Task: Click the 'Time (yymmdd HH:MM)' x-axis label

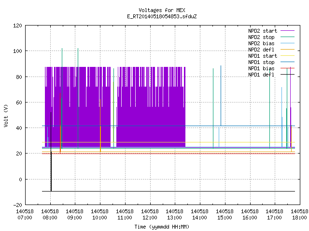Action: (x=162, y=227)
